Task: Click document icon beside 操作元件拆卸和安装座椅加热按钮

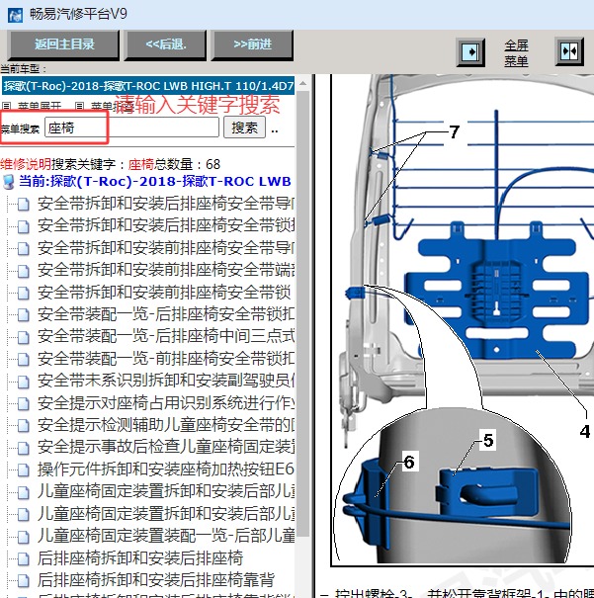Action: coord(23,467)
